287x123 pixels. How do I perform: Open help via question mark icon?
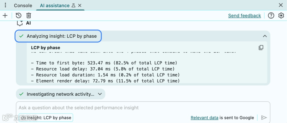pos(271,16)
